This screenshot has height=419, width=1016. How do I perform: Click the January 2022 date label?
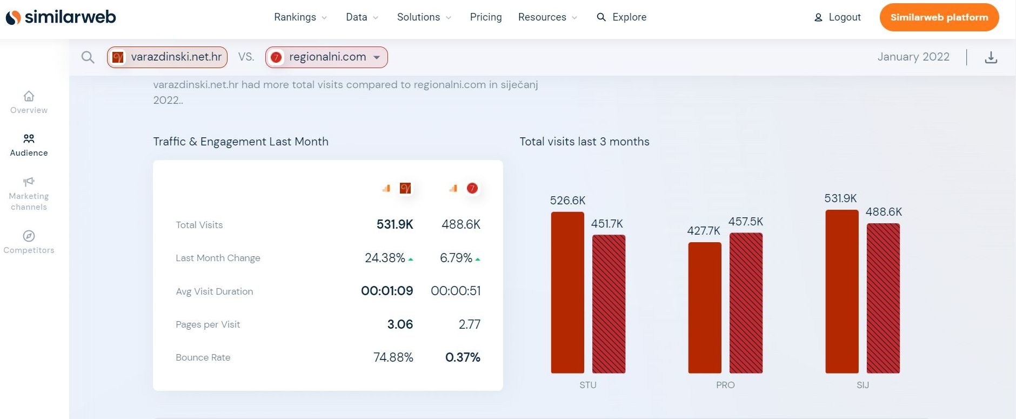pyautogui.click(x=913, y=57)
